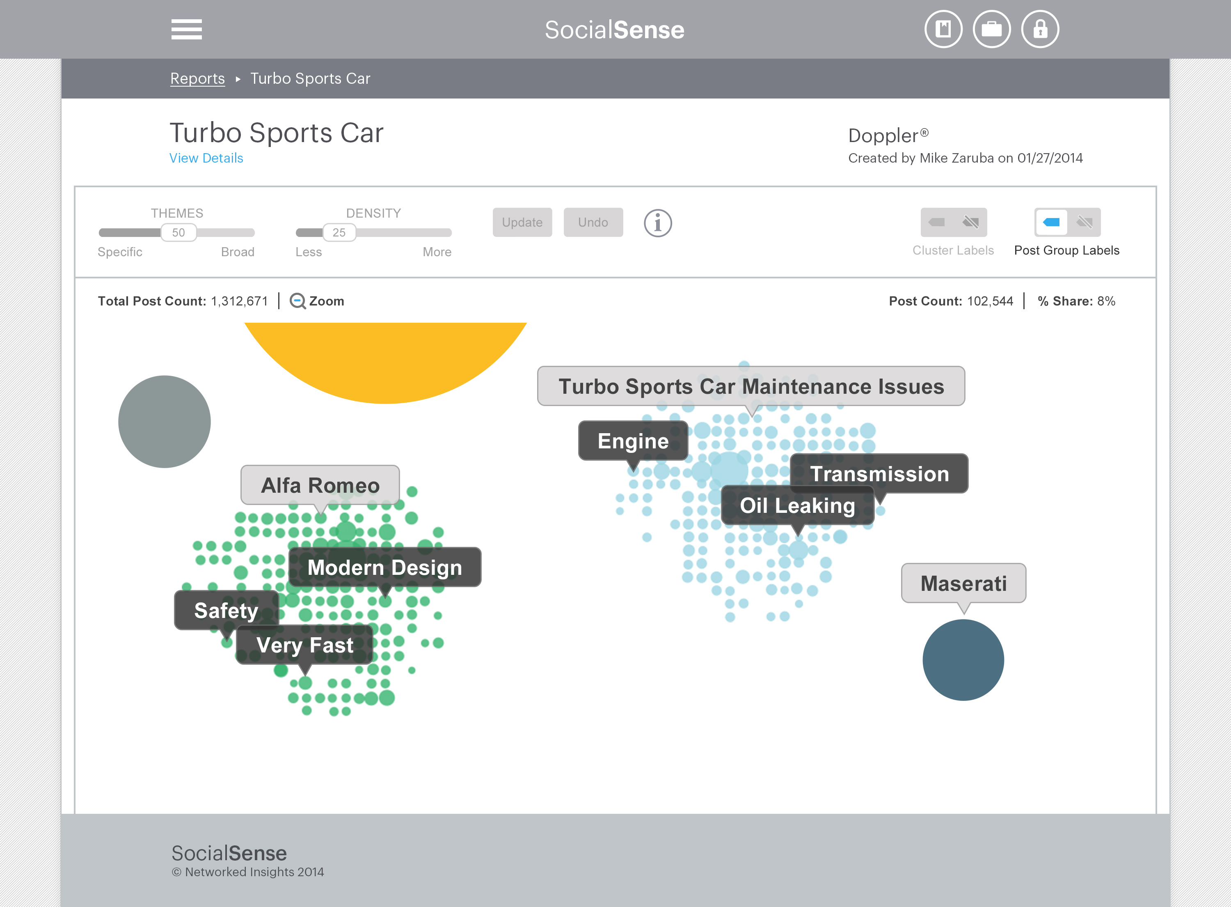Click the Less end of Density slider
Image resolution: width=1231 pixels, height=907 pixels.
point(308,252)
